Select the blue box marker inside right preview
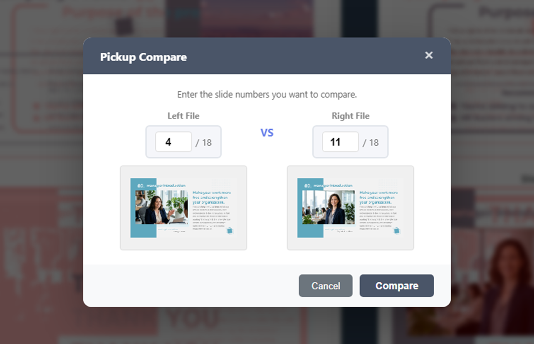 point(397,230)
